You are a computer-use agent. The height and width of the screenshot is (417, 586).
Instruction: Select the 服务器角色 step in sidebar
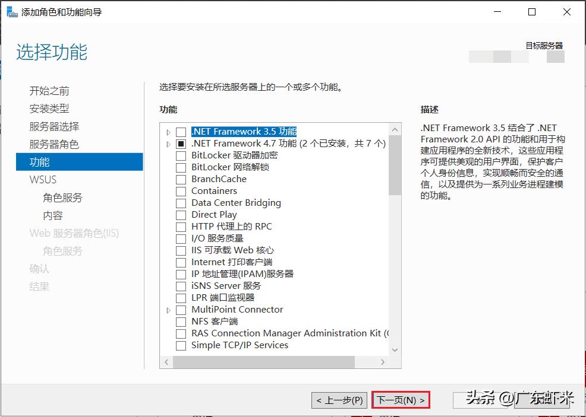53,144
